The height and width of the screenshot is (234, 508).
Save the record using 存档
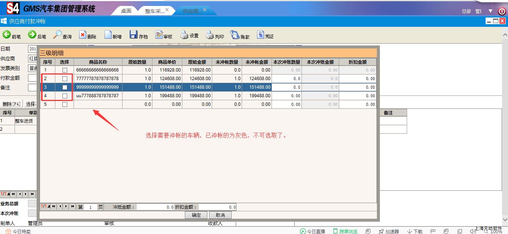click(134, 35)
